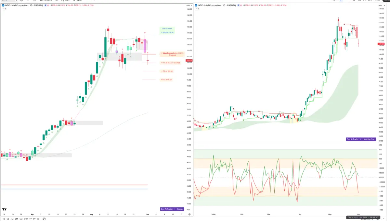Open time axis settings gear on left chart

coord(189,214)
